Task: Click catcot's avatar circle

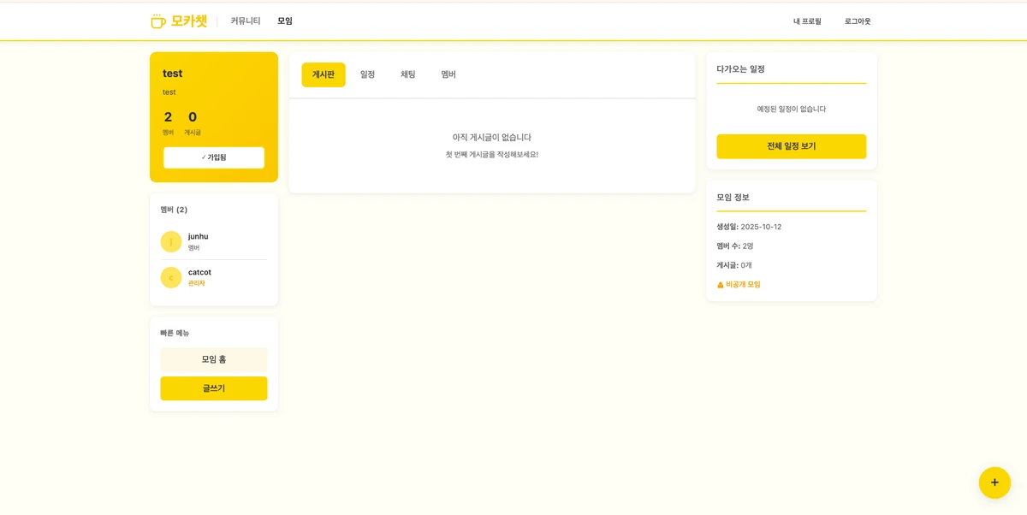Action: click(x=171, y=278)
